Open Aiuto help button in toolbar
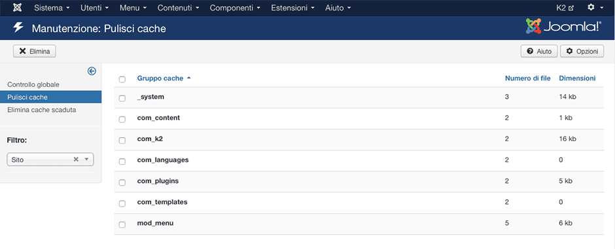615x249 pixels. (x=539, y=51)
